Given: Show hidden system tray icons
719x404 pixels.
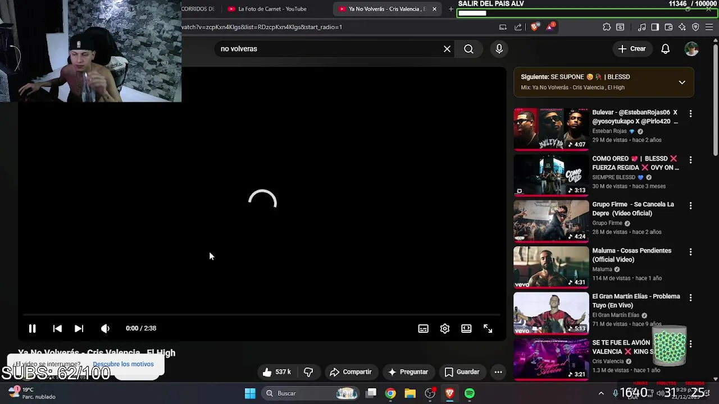Looking at the screenshot, I should (x=601, y=393).
